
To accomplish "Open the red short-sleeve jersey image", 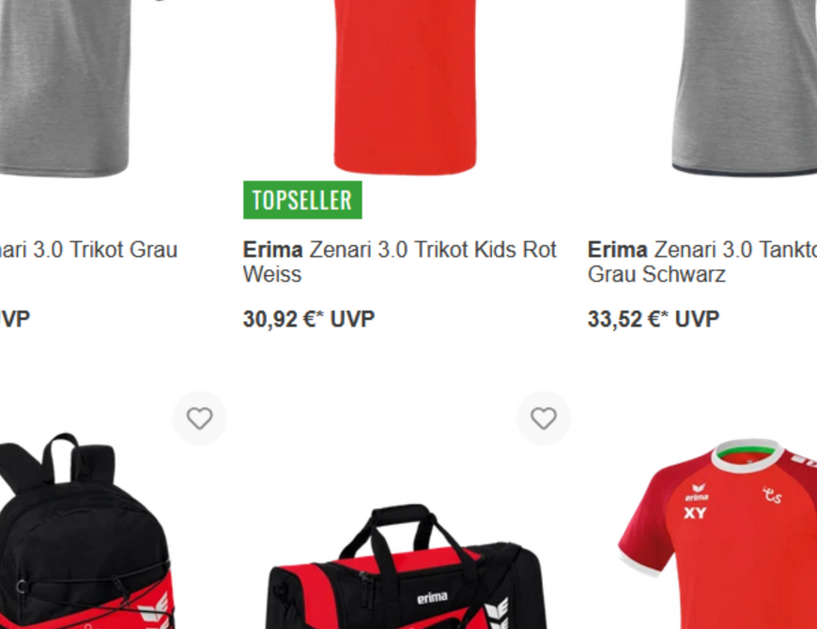I will [x=717, y=534].
